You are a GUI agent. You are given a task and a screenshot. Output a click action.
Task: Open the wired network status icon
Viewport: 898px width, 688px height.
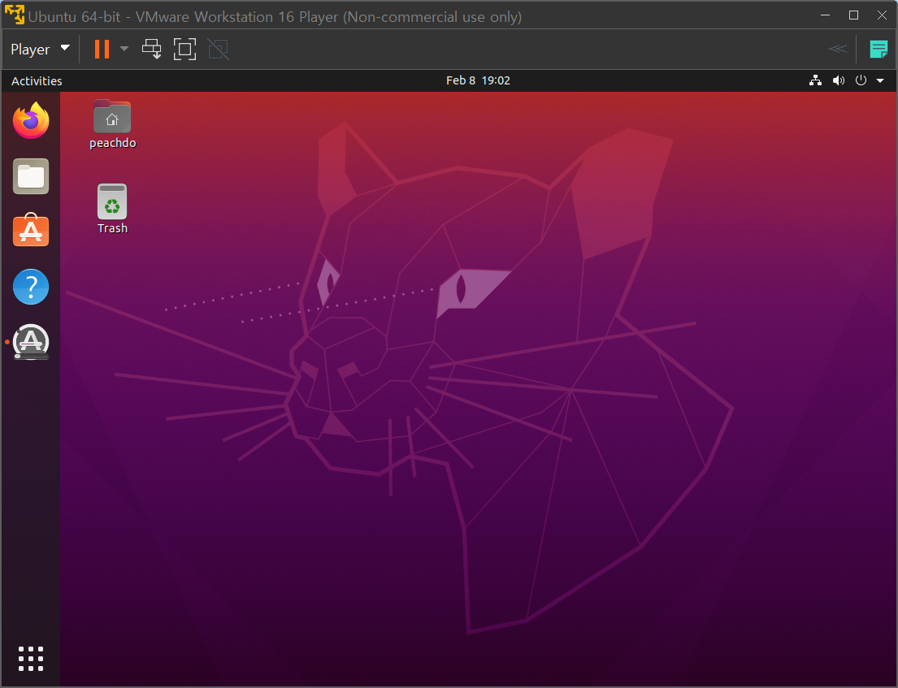coord(816,80)
